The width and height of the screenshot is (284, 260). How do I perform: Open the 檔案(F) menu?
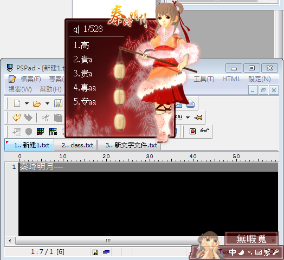[31, 79]
